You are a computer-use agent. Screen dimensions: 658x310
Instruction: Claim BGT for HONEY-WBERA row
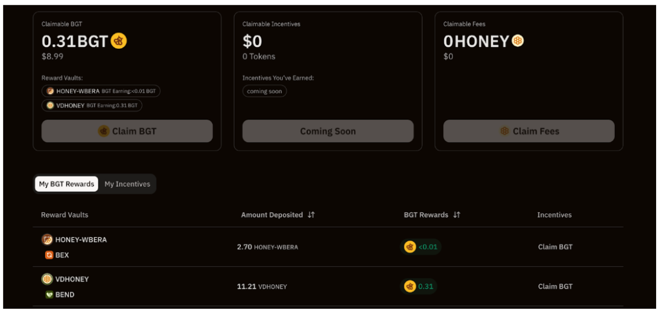click(x=555, y=247)
